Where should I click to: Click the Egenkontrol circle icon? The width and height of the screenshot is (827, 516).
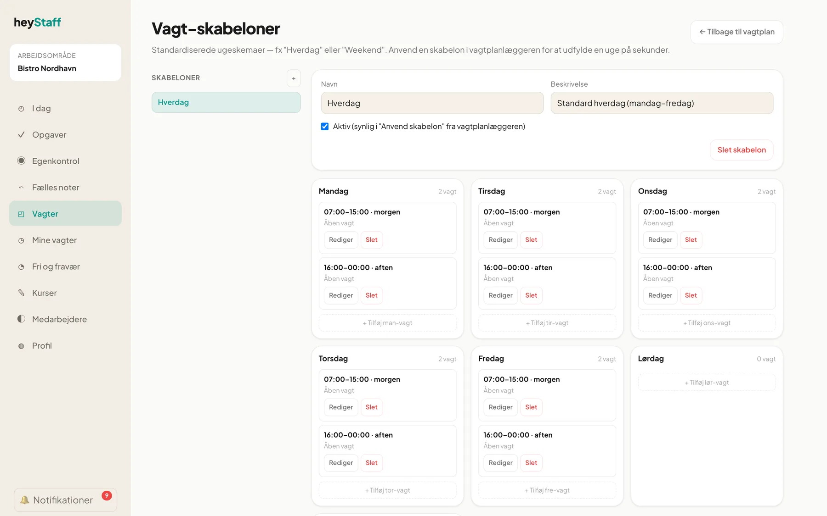point(21,161)
